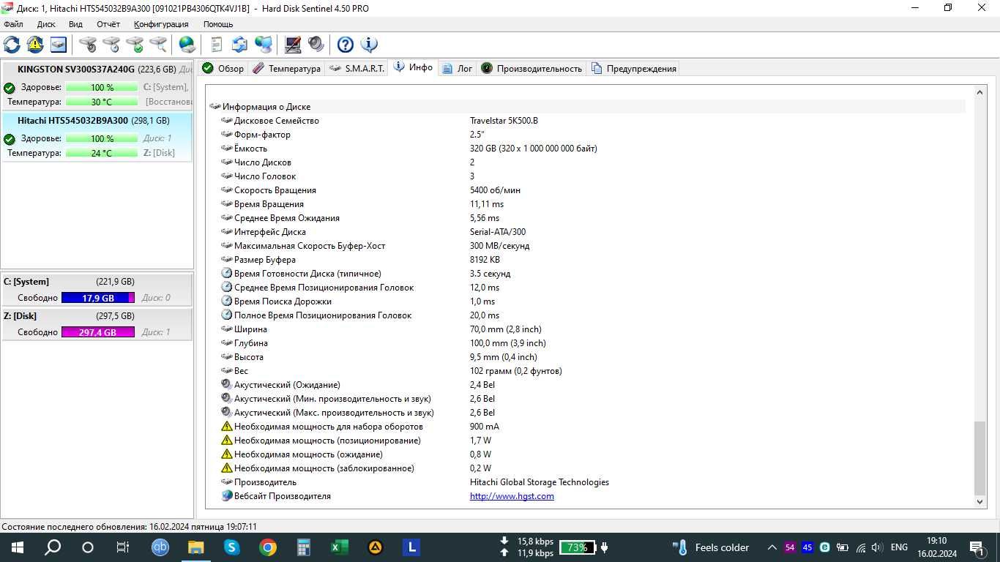Open the Отчёт menu
This screenshot has width=1000, height=562.
click(108, 24)
